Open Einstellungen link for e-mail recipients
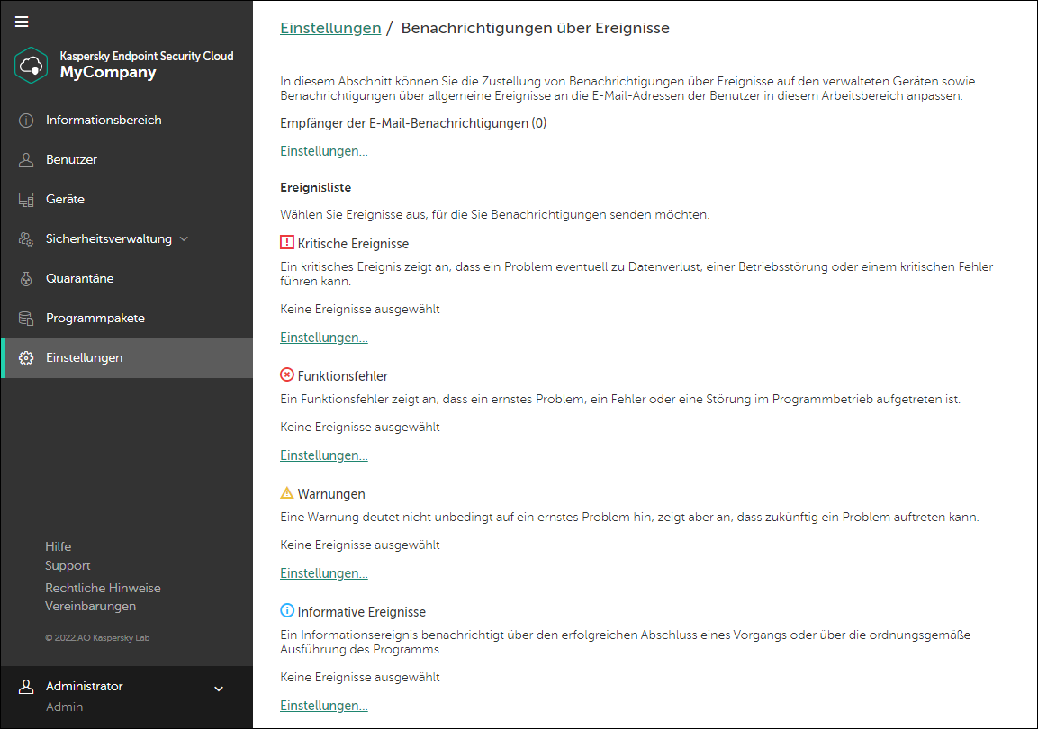 (x=324, y=151)
